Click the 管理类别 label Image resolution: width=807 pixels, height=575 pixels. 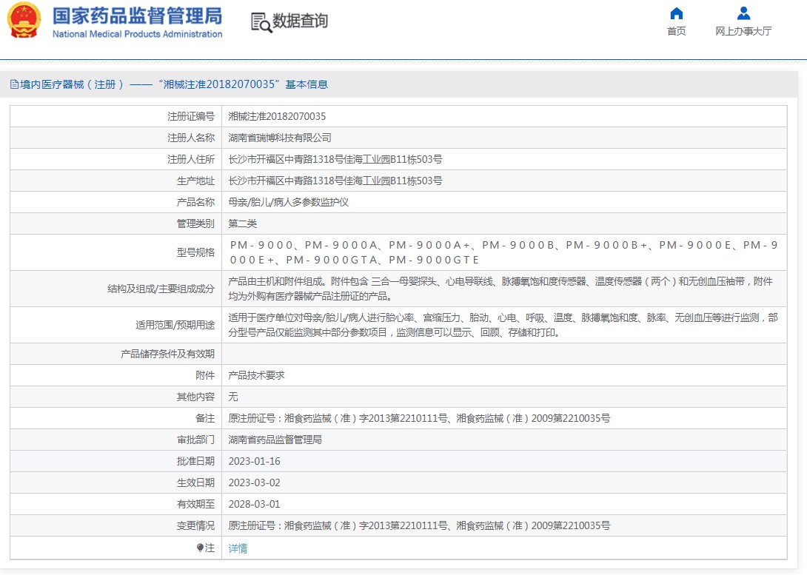tap(195, 223)
